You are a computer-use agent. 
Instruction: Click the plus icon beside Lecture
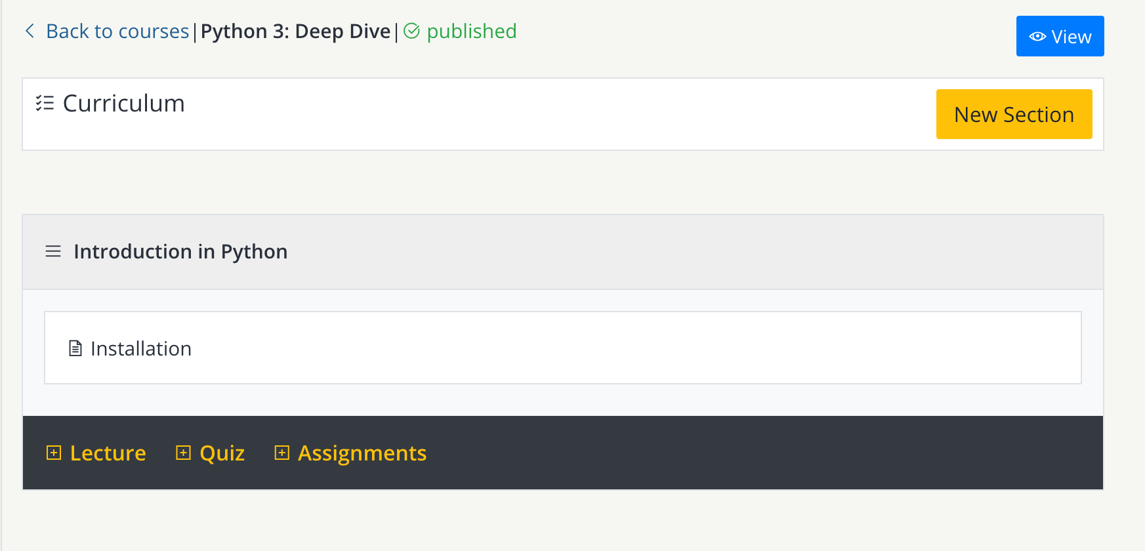click(54, 453)
